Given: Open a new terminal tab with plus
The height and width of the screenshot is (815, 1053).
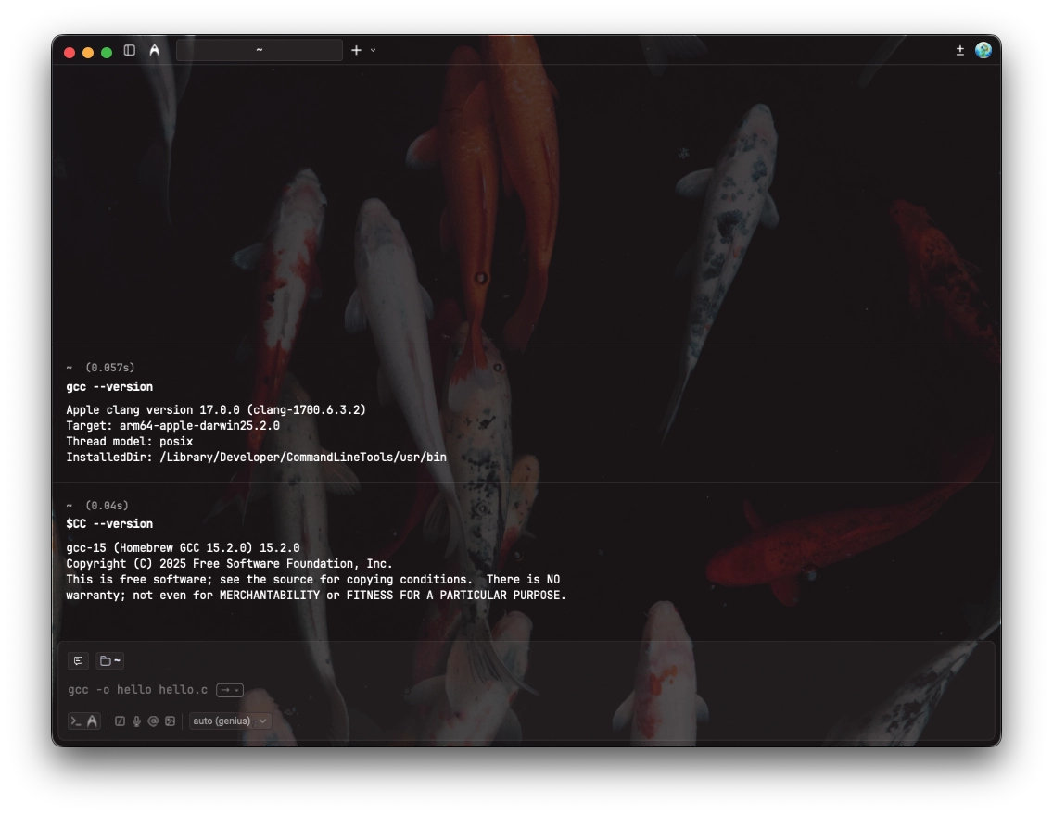Looking at the screenshot, I should [x=356, y=50].
